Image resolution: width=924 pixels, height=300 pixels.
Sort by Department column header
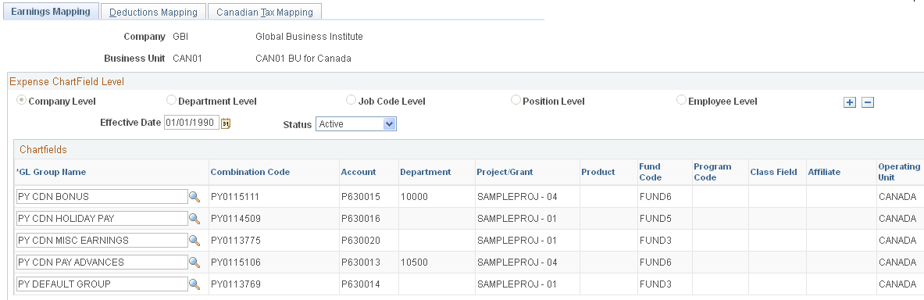pos(426,172)
